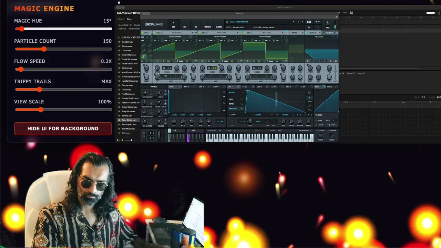Image resolution: width=441 pixels, height=248 pixels.
Task: Click the LFO export shape icon
Action: 309,92
